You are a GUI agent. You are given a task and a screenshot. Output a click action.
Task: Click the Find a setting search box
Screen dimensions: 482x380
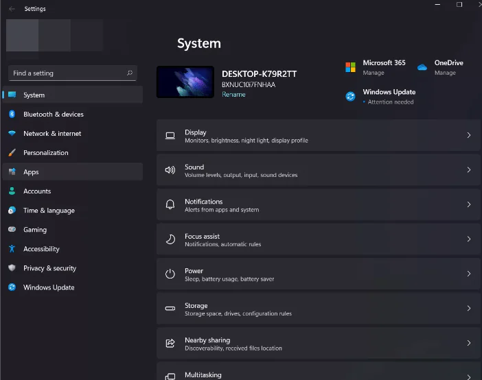point(67,73)
